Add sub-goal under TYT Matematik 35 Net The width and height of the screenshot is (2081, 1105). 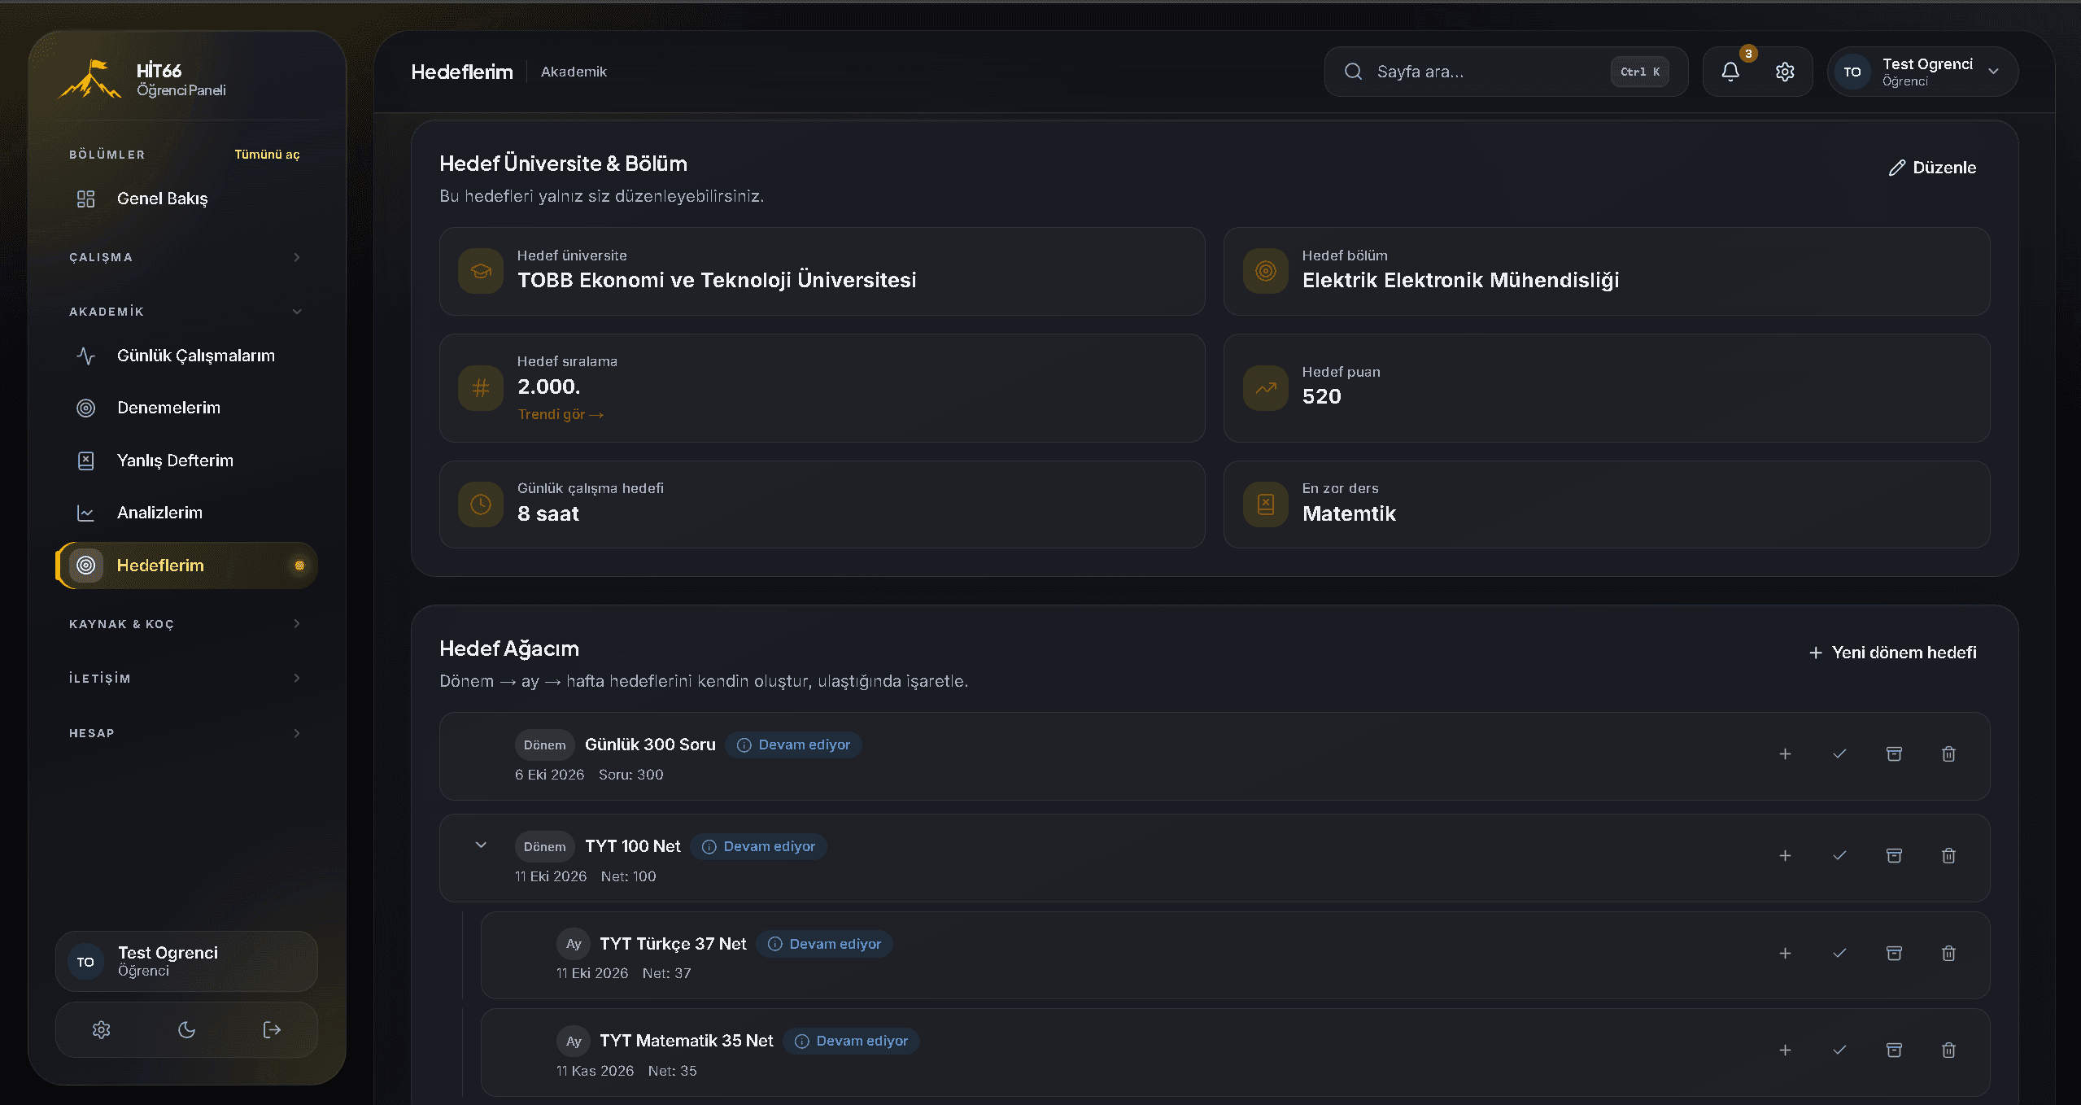click(1785, 1050)
